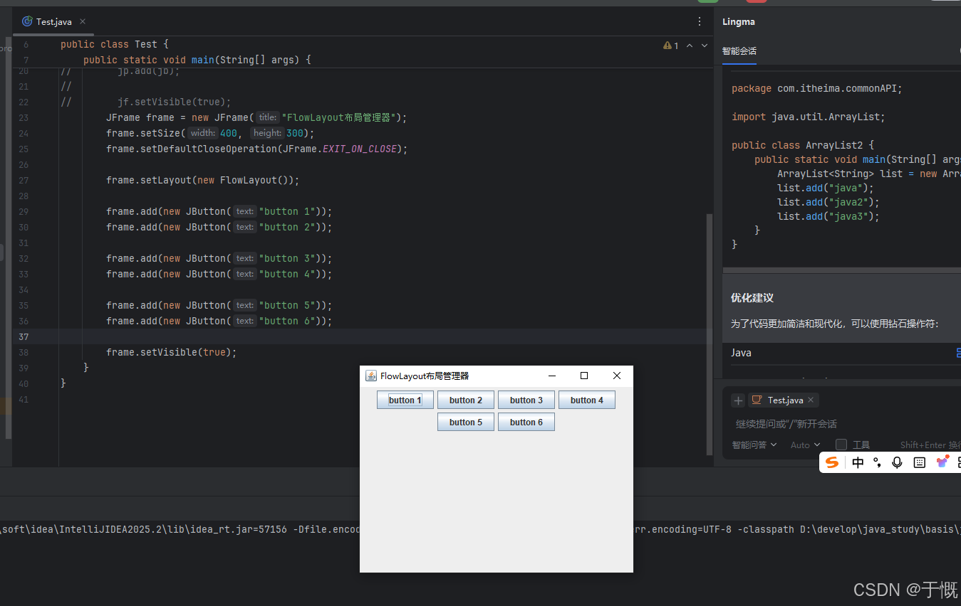The image size is (961, 606).
Task: Click the colorful skin icon on Sogou toolbar
Action: click(942, 462)
